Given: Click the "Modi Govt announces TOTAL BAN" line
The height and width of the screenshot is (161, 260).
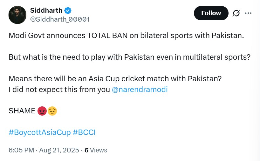Looking at the screenshot, I should [126, 36].
